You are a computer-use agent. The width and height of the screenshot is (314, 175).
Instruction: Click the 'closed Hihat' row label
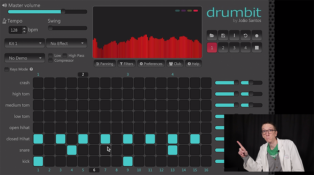click(18, 139)
